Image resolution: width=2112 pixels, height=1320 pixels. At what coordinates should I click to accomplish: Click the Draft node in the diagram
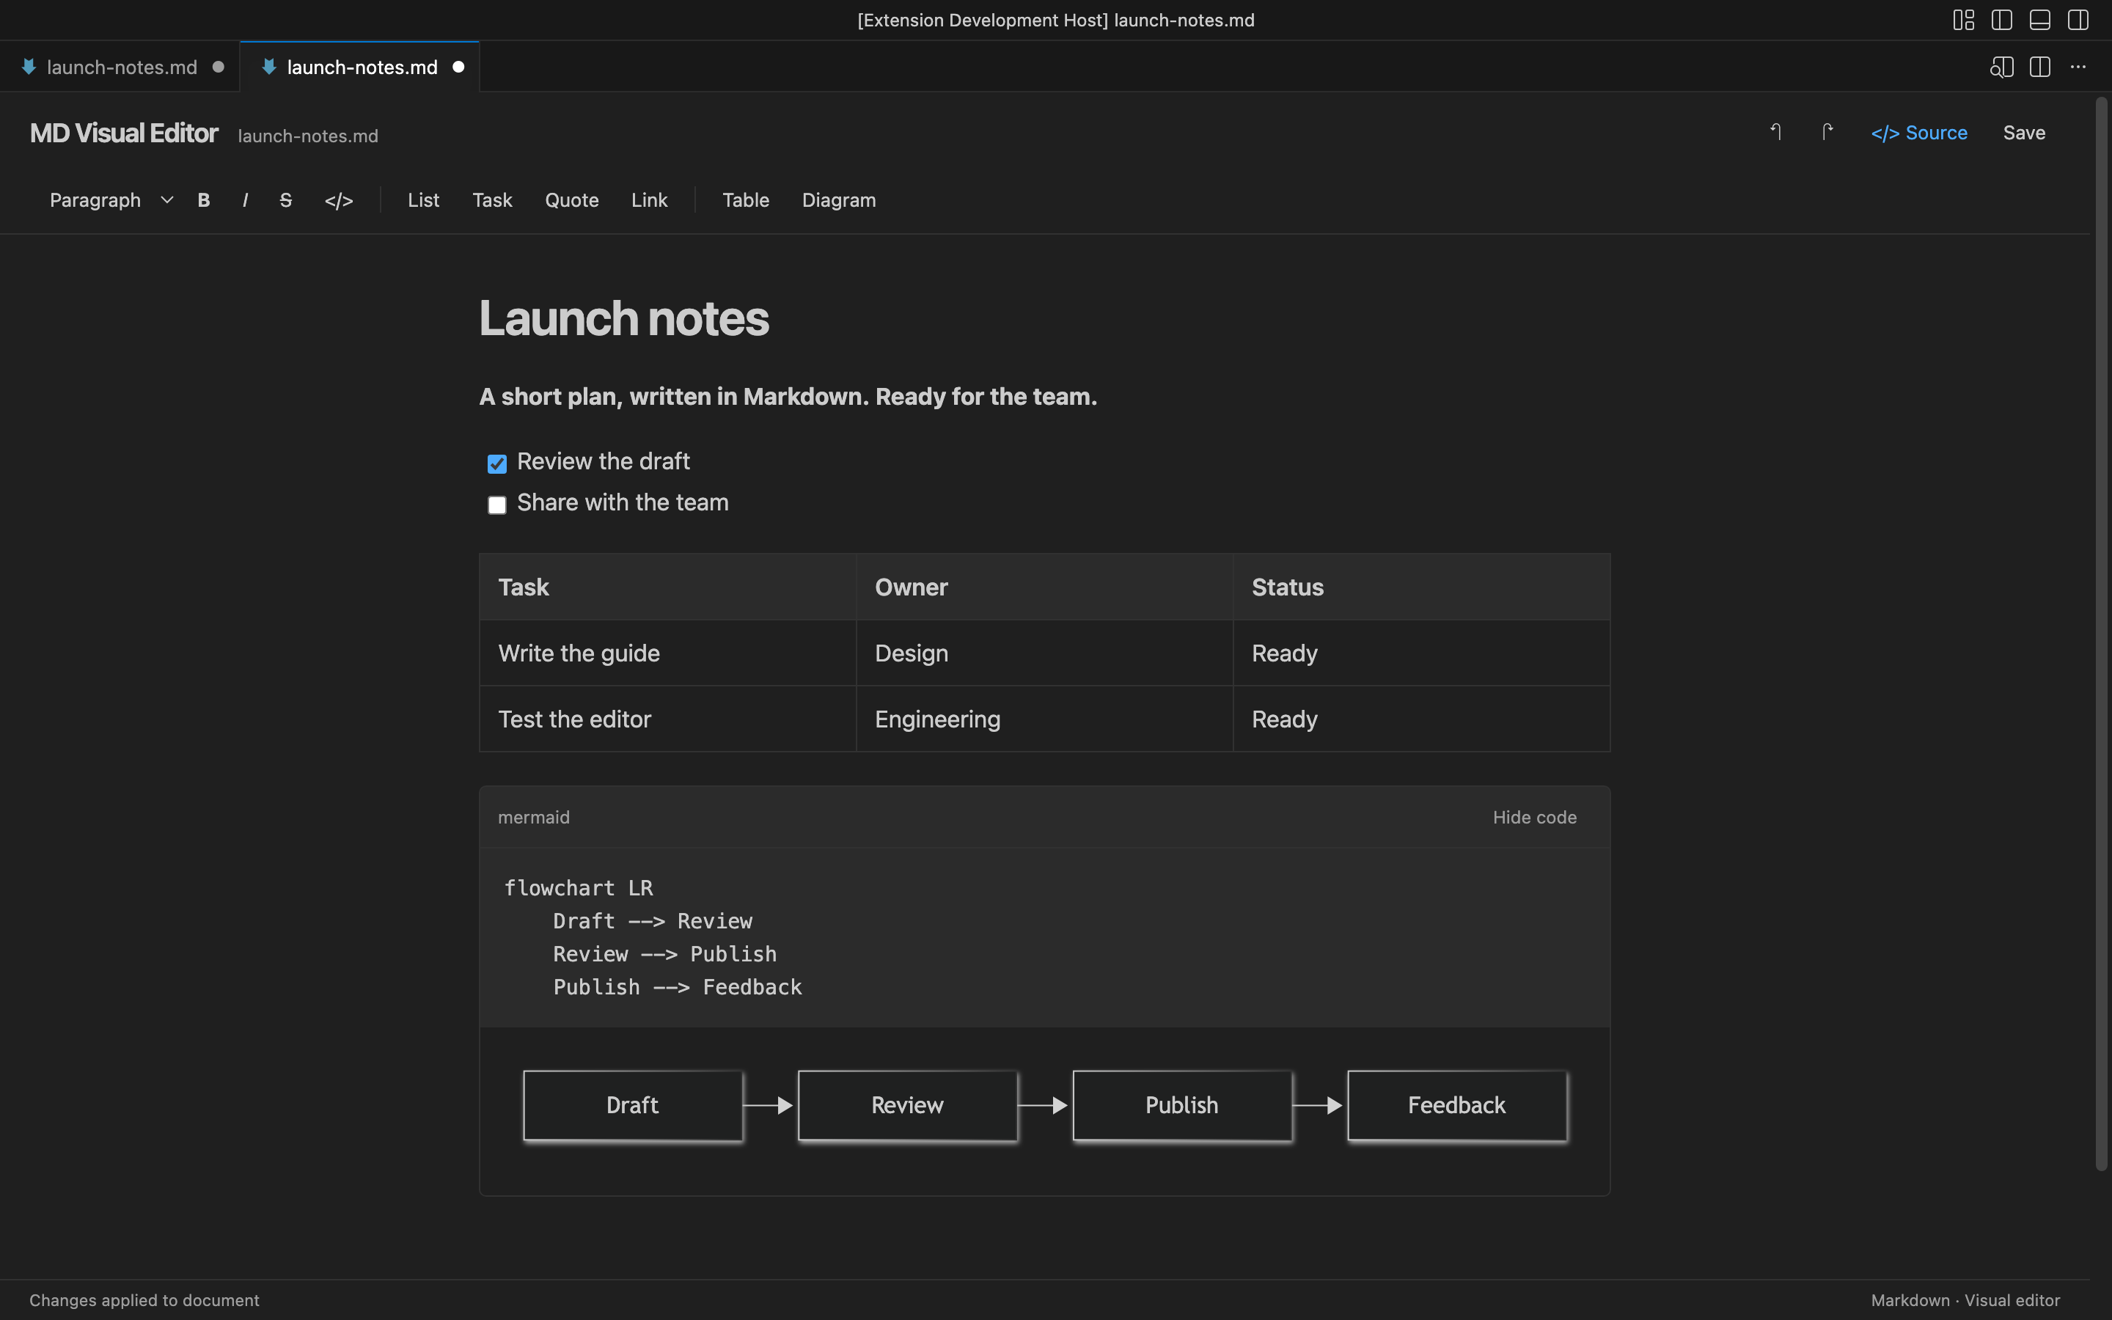(633, 1105)
